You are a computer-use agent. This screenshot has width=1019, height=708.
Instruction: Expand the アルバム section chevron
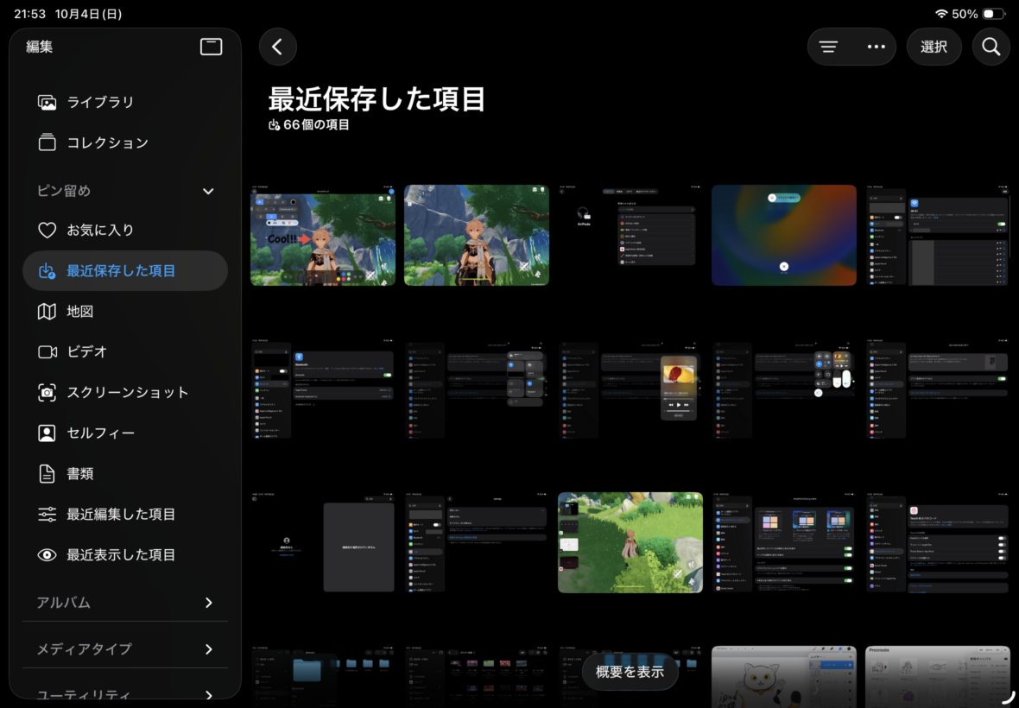(x=209, y=602)
